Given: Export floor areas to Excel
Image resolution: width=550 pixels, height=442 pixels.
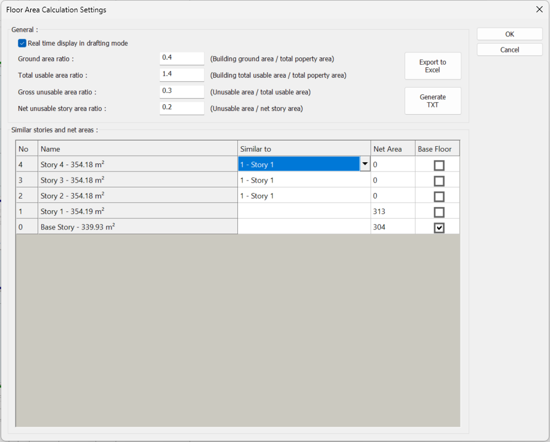Looking at the screenshot, I should pos(432,66).
